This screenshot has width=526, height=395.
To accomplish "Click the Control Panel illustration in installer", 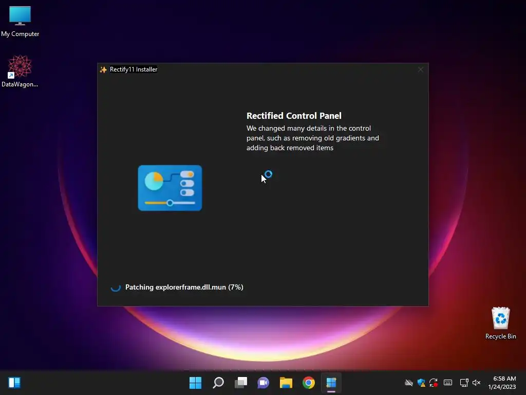I will point(170,188).
